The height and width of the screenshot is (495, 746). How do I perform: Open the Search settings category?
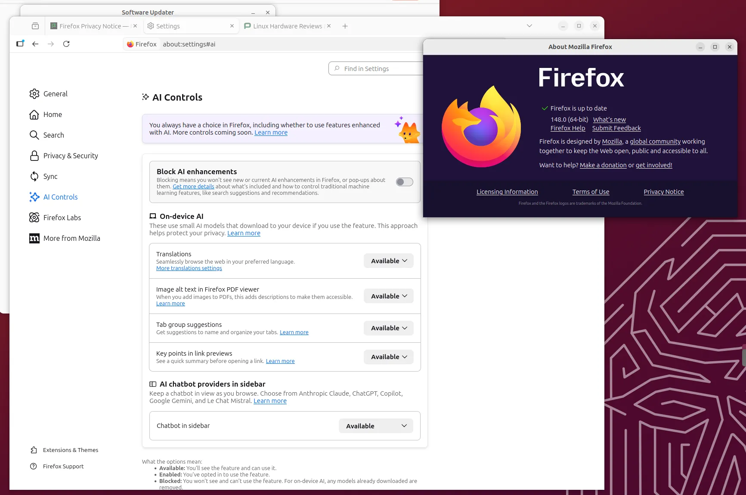pyautogui.click(x=53, y=135)
